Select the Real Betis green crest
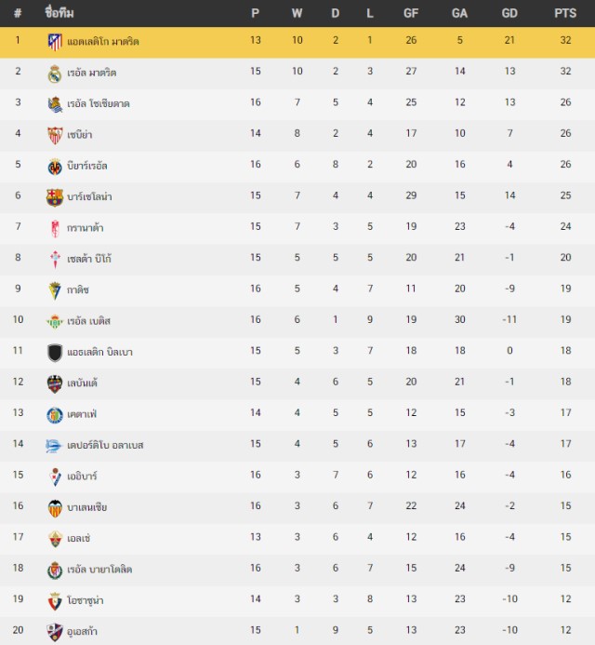 click(55, 322)
